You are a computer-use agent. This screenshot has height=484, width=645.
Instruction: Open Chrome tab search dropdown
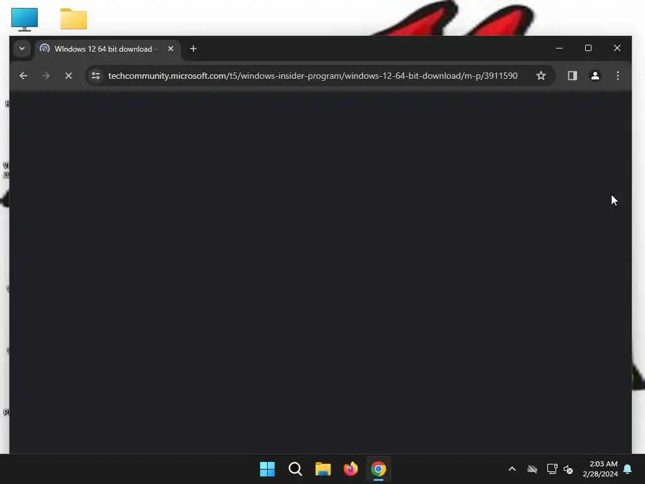click(22, 49)
